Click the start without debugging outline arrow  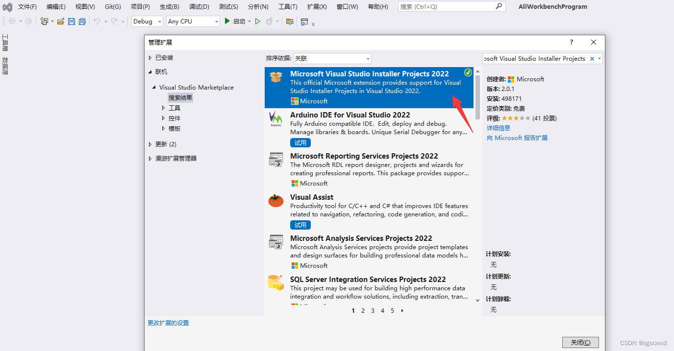[x=258, y=22]
